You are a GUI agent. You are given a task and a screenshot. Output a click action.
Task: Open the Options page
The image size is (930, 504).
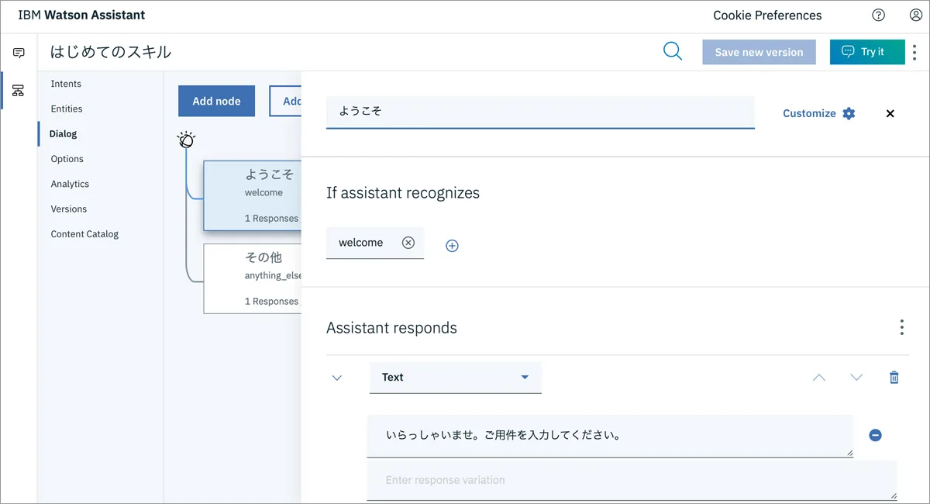67,159
